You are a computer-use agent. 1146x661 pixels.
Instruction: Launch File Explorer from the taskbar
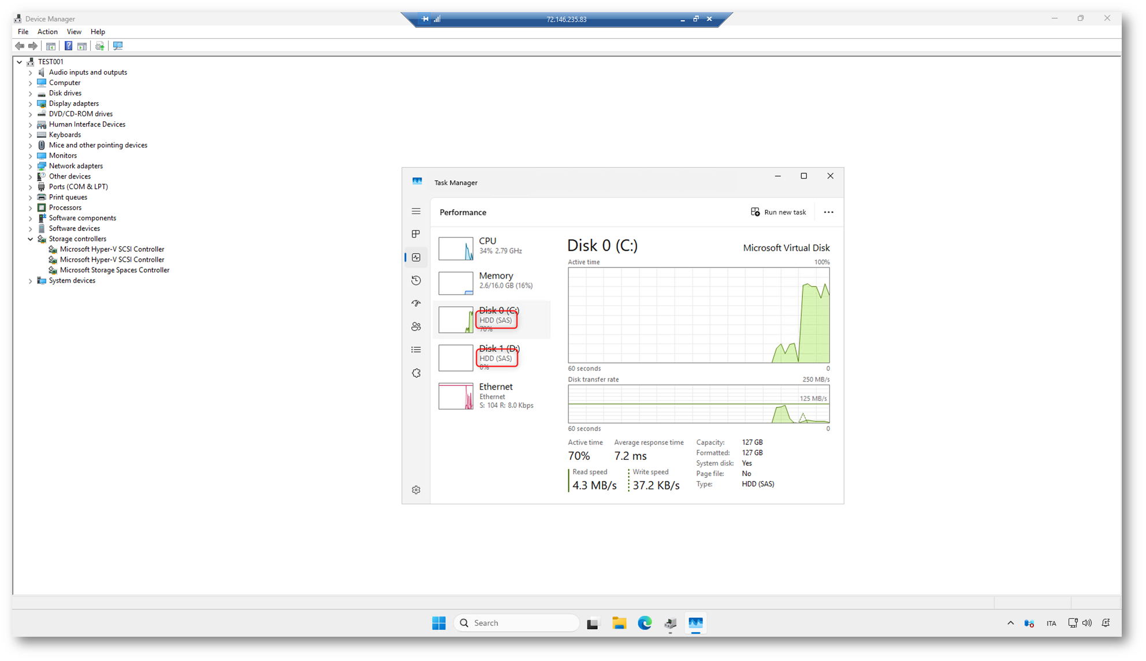(619, 623)
